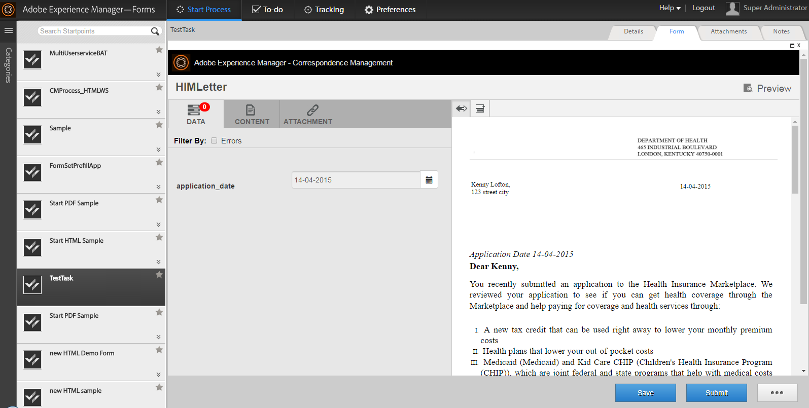Toggle the star for TestTask

pyautogui.click(x=159, y=275)
